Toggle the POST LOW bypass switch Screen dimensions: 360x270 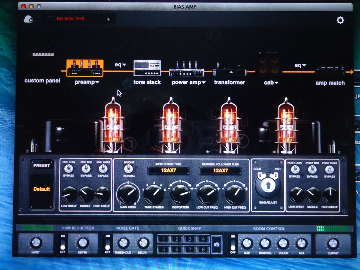click(x=294, y=169)
